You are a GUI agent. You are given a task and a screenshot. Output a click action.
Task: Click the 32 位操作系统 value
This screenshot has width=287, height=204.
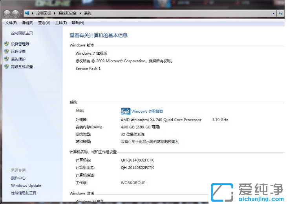(133, 134)
